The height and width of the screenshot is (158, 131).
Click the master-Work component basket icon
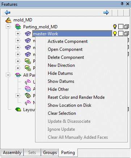pos(28,34)
